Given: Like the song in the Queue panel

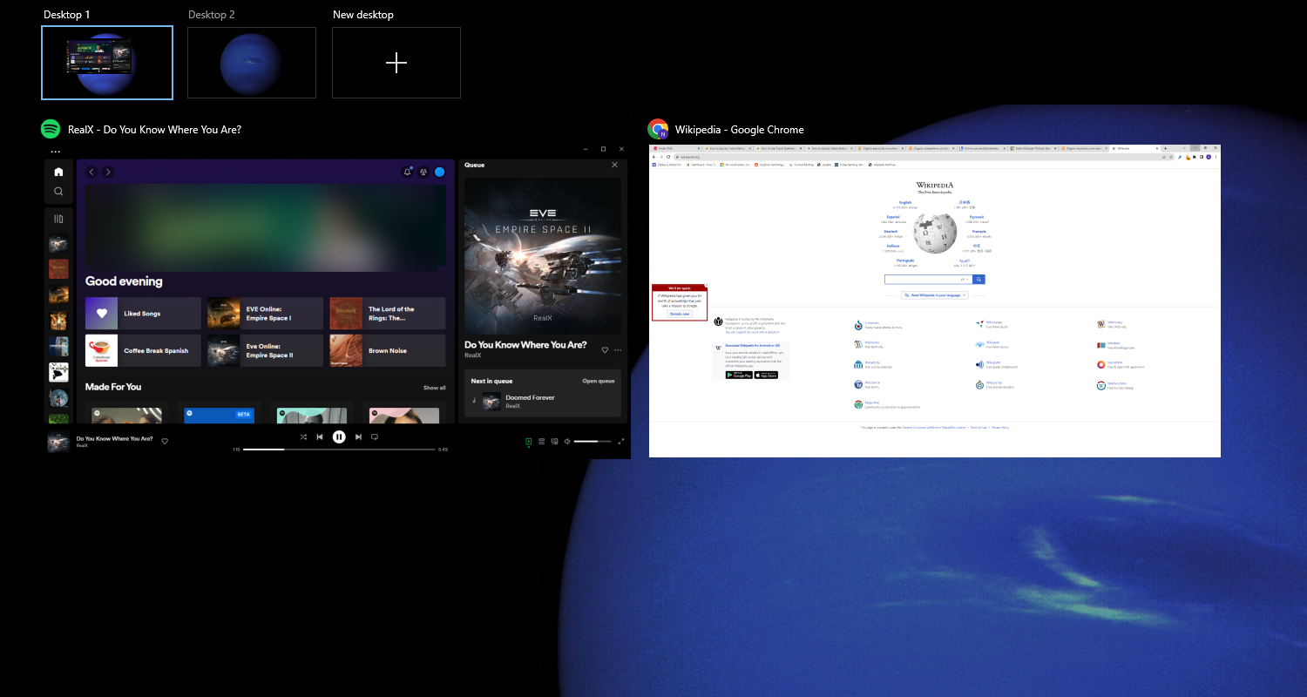Looking at the screenshot, I should (x=605, y=349).
